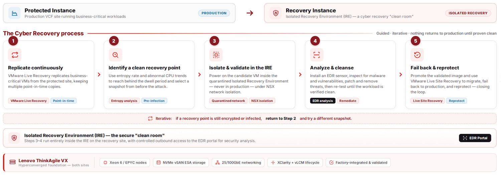Click the magnifier icon above Identify a clean recovery point
Image resolution: width=501 pixels, height=175 pixels.
click(x=115, y=55)
